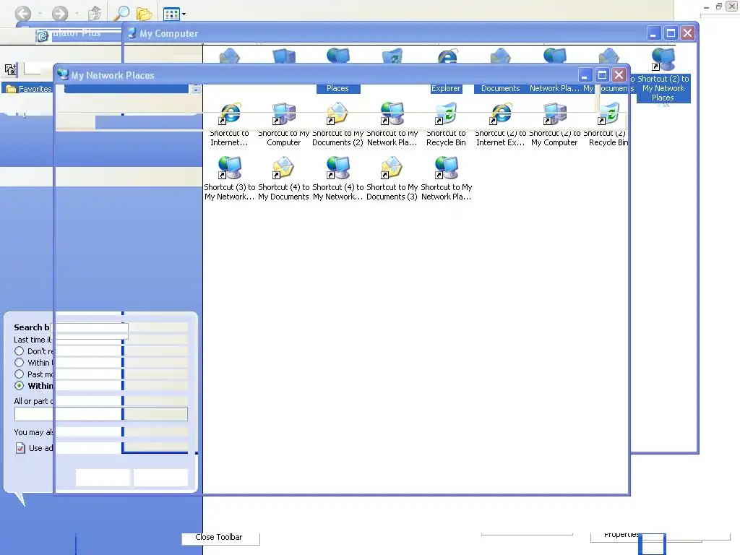Select Shortcut (2) to Internet Ex... icon
The height and width of the screenshot is (555, 740).
[x=500, y=124]
